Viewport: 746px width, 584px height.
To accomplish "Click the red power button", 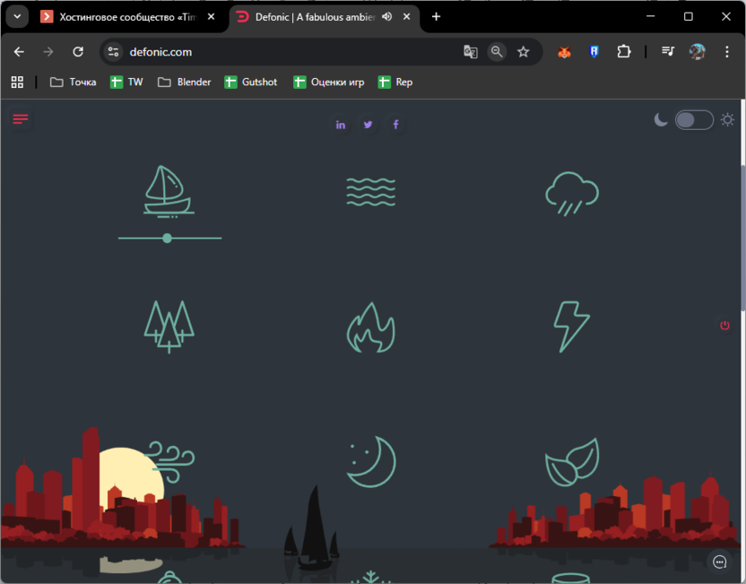I will click(x=724, y=325).
